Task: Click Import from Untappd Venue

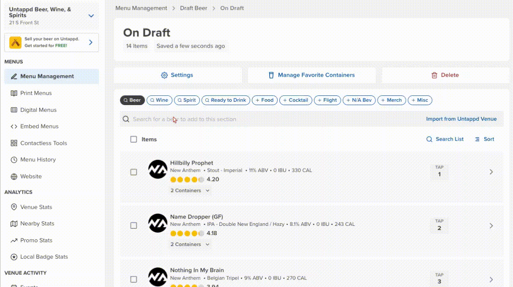Action: (x=461, y=119)
